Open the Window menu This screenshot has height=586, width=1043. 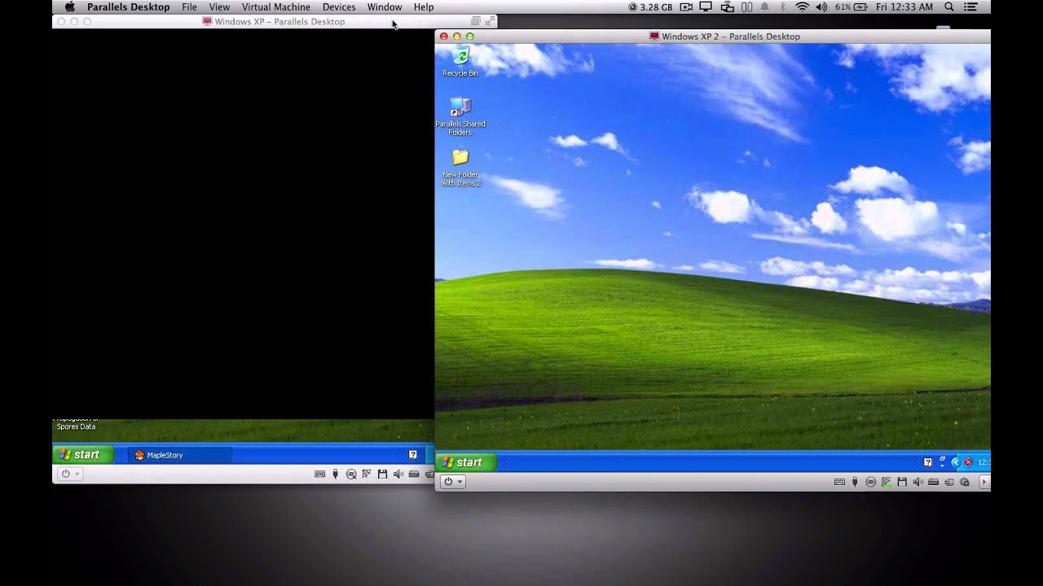coord(385,7)
